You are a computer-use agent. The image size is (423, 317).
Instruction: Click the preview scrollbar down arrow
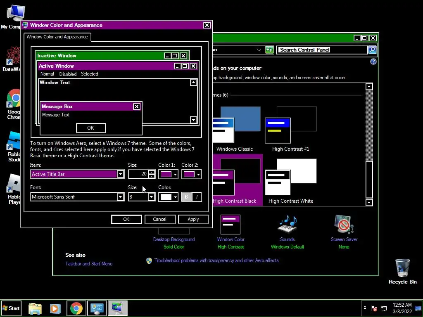pyautogui.click(x=193, y=120)
